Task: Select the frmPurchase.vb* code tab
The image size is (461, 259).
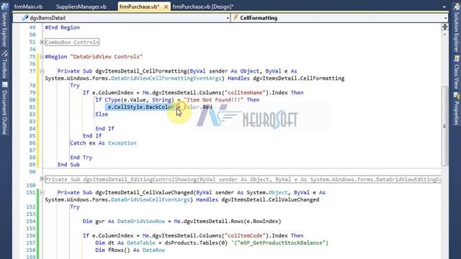Action: click(139, 6)
